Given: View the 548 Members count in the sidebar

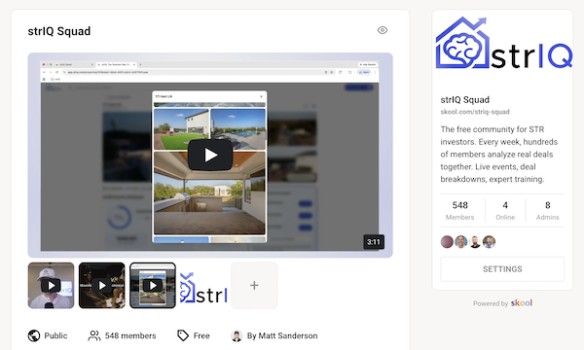Looking at the screenshot, I should point(460,211).
